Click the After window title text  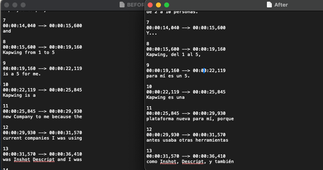click(x=281, y=5)
